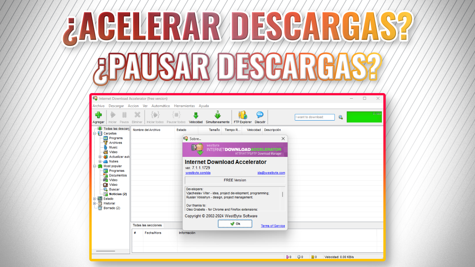This screenshot has width=475, height=267.
Task: Click the Fecha/Hora log column header
Action: tap(160, 233)
